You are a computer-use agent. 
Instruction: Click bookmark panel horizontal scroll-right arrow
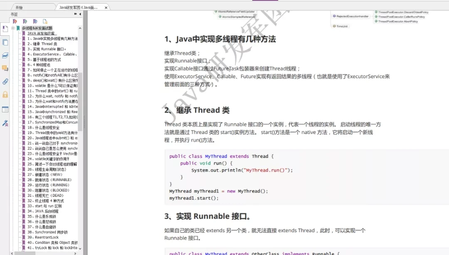pyautogui.click(x=75, y=253)
